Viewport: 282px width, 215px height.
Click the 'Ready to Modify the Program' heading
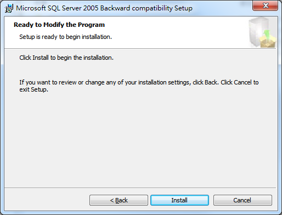coord(59,25)
